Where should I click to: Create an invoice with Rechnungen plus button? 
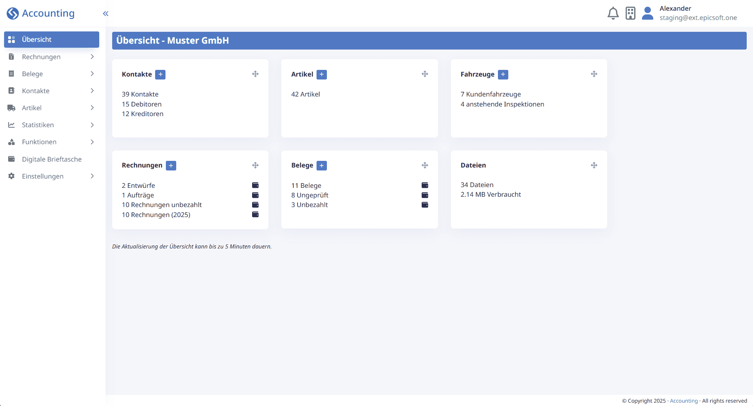[171, 165]
